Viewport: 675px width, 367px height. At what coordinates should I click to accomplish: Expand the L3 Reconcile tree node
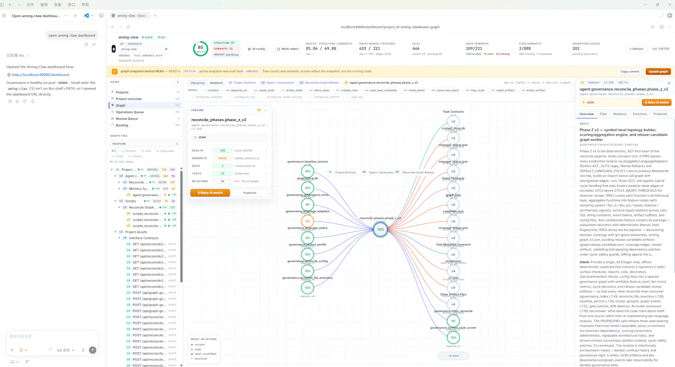tap(119, 182)
